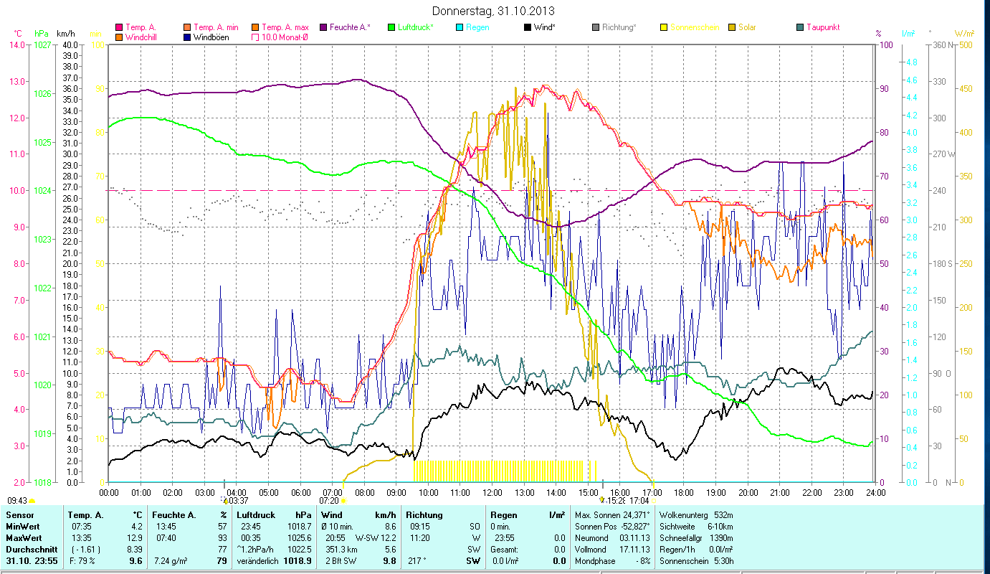
Task: Click the yellow Sonnenschein legend swatch
Action: click(663, 28)
